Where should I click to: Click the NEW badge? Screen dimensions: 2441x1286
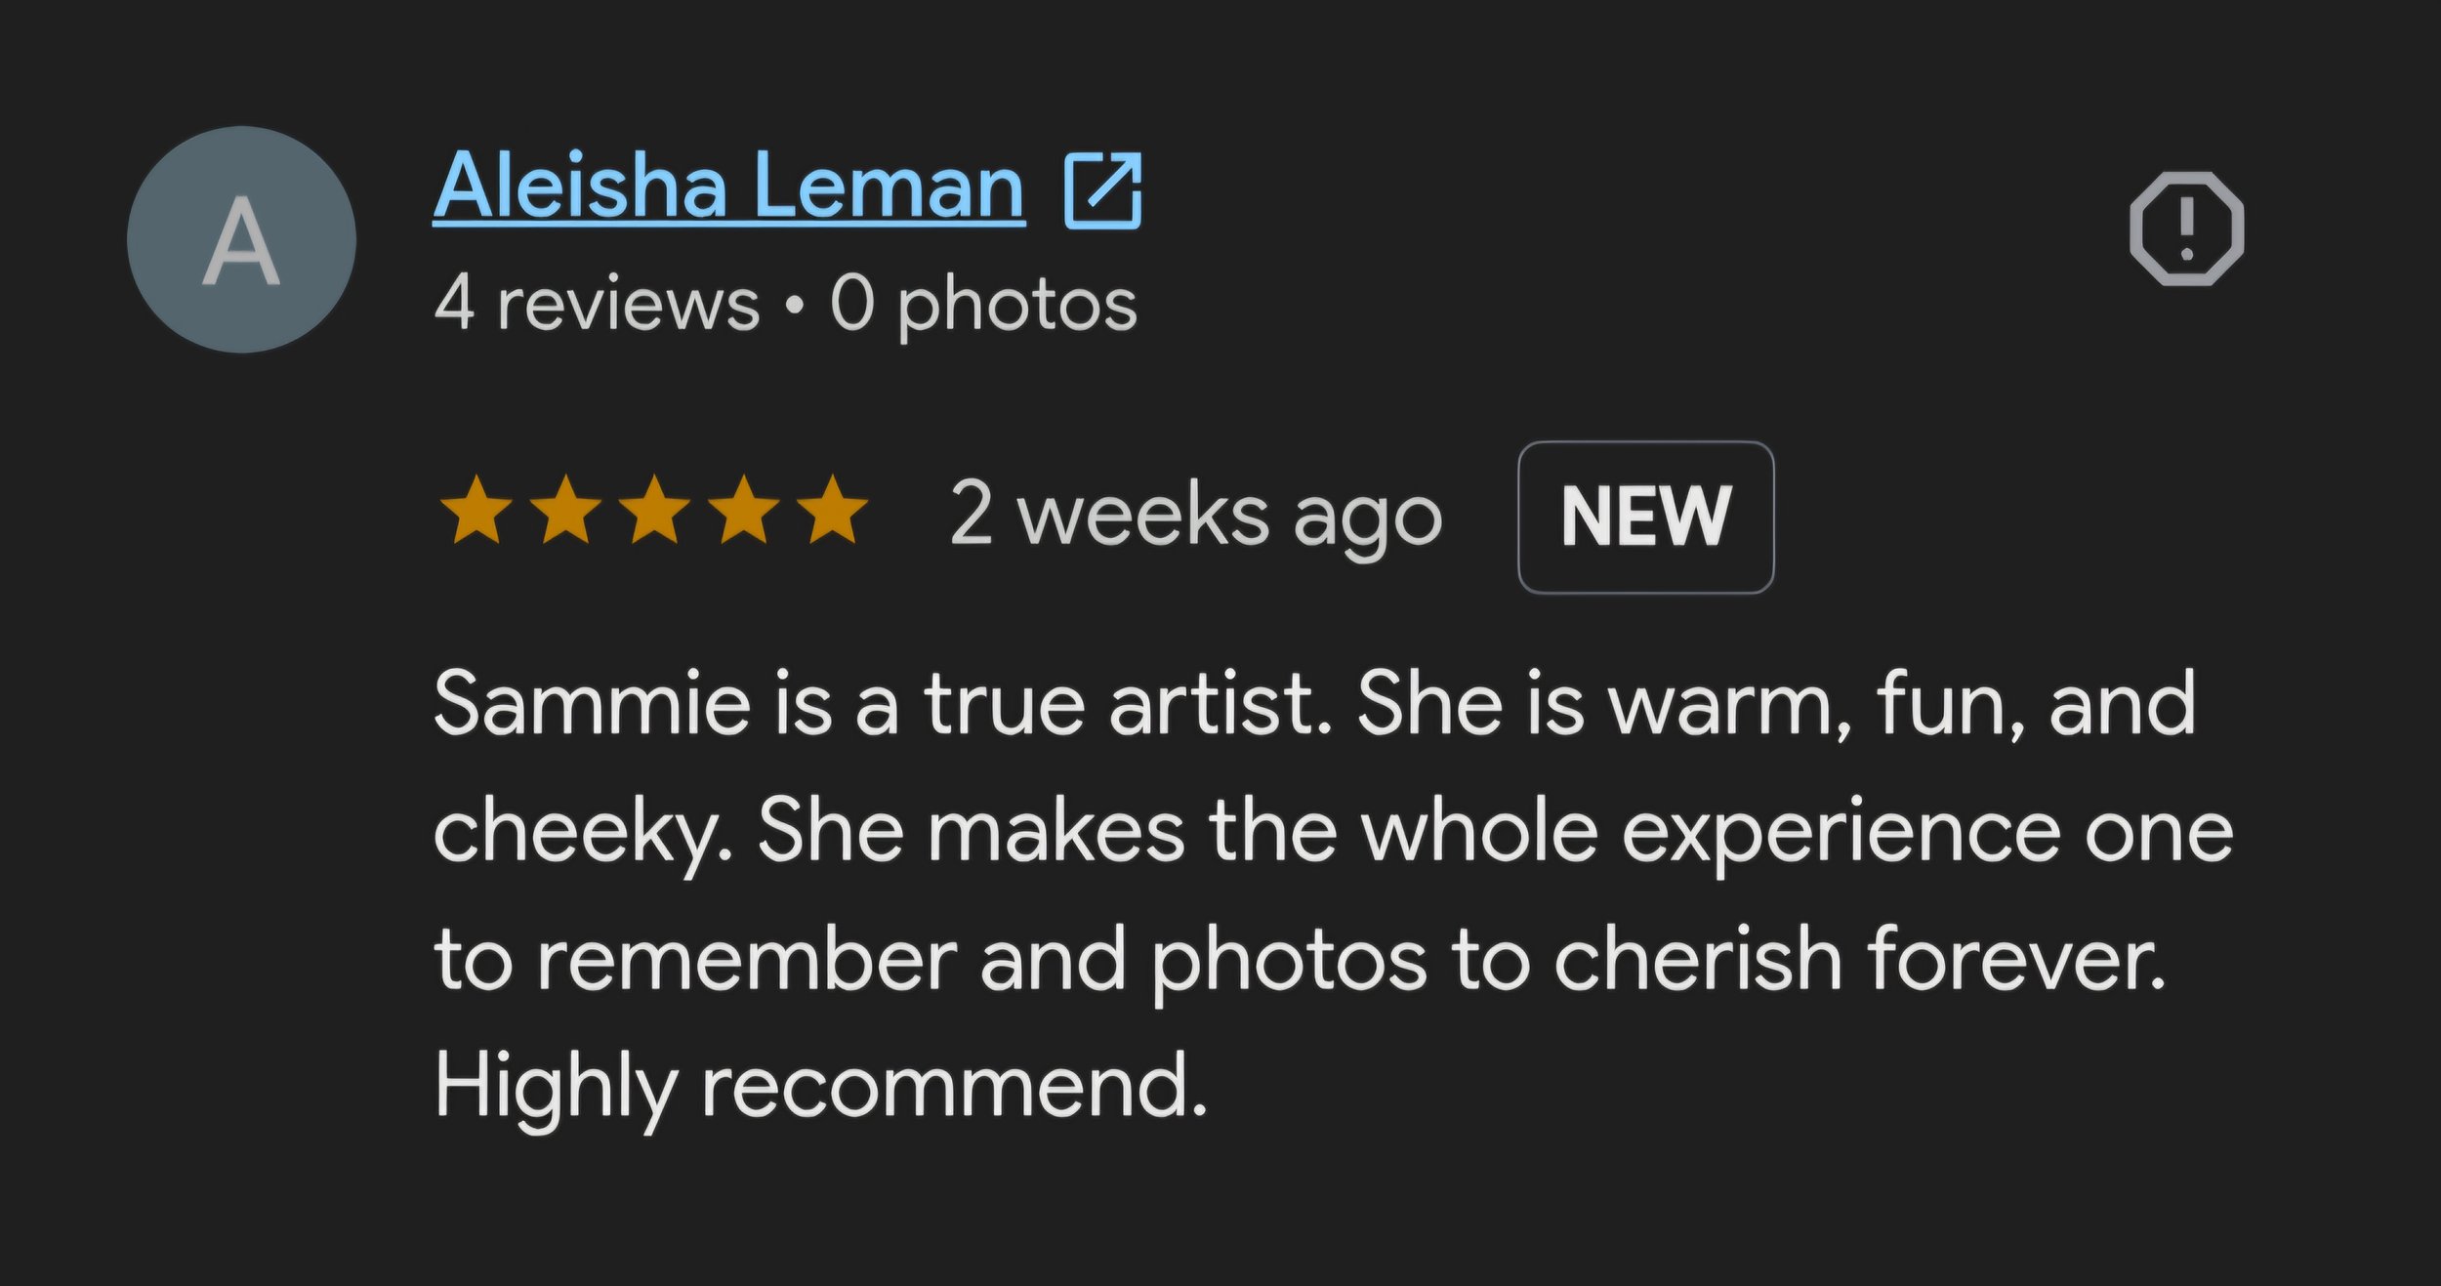point(1646,517)
